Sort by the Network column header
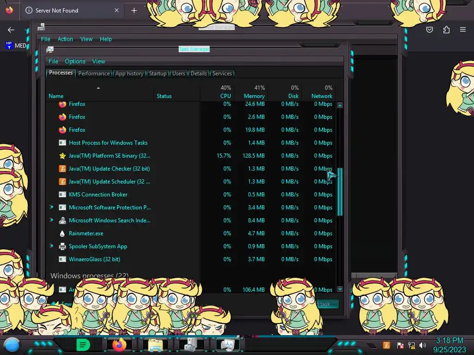The image size is (474, 355). click(x=318, y=92)
